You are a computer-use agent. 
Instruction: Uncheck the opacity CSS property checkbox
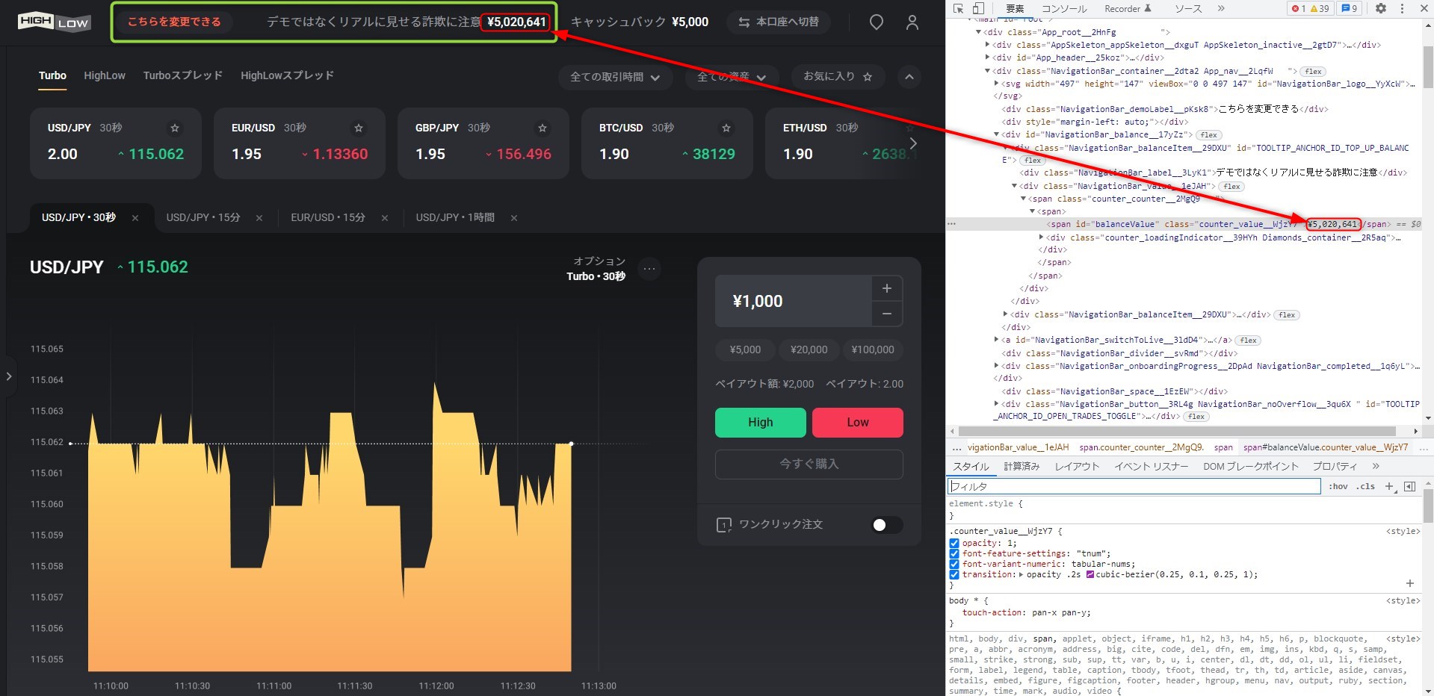pyautogui.click(x=954, y=544)
